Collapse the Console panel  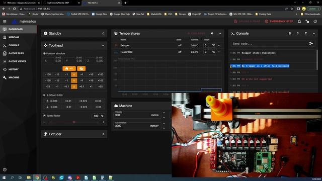coord(314,34)
